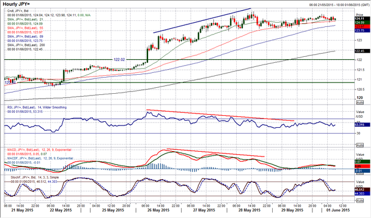371x218 pixels.
Task: Click the Auto button on RSI panel
Action: coord(360,145)
